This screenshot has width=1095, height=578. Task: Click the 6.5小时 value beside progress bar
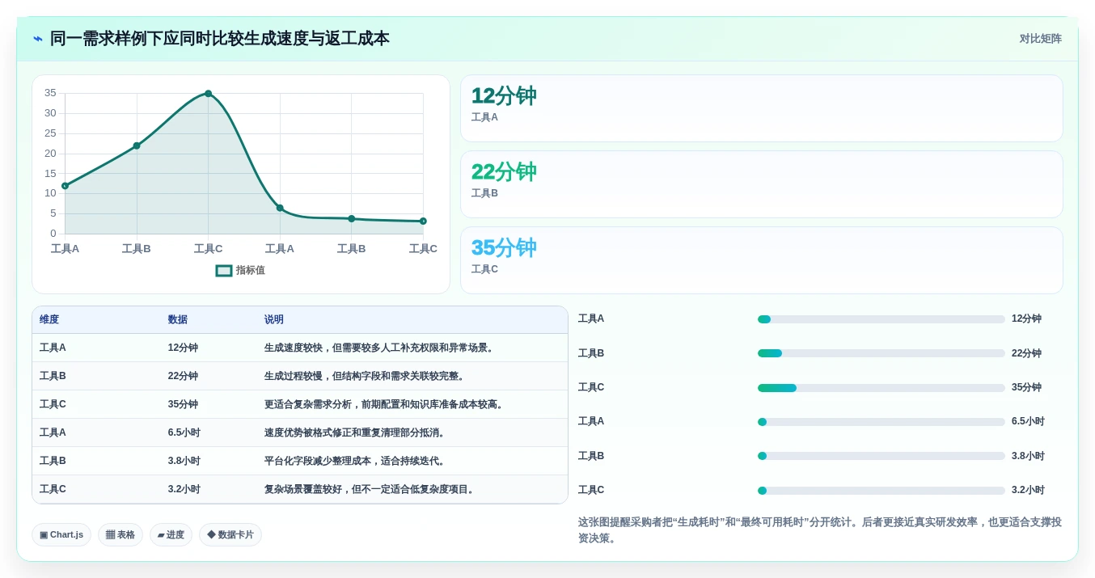click(1028, 422)
